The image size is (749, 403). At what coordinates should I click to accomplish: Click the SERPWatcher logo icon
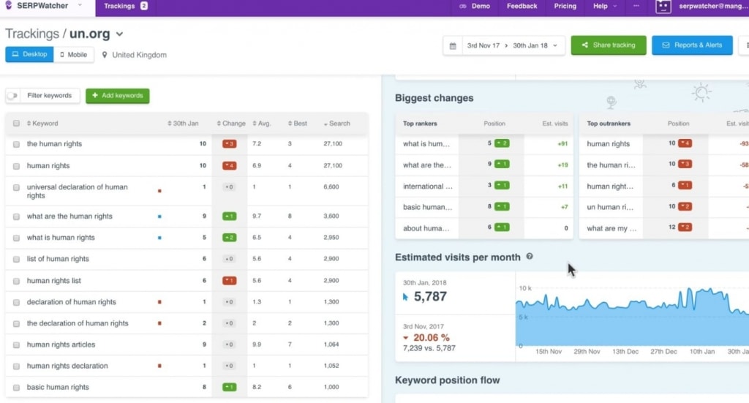(8, 5)
